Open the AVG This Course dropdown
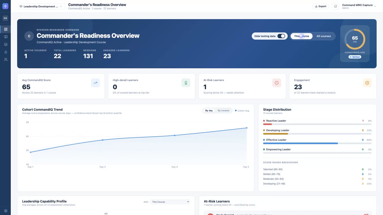The height and width of the screenshot is (215, 383). click(170, 202)
